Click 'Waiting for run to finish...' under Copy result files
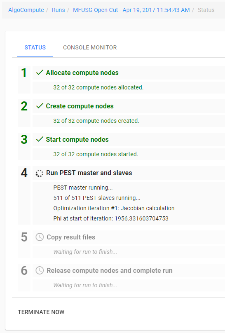This screenshot has width=225, height=333. 85,252
